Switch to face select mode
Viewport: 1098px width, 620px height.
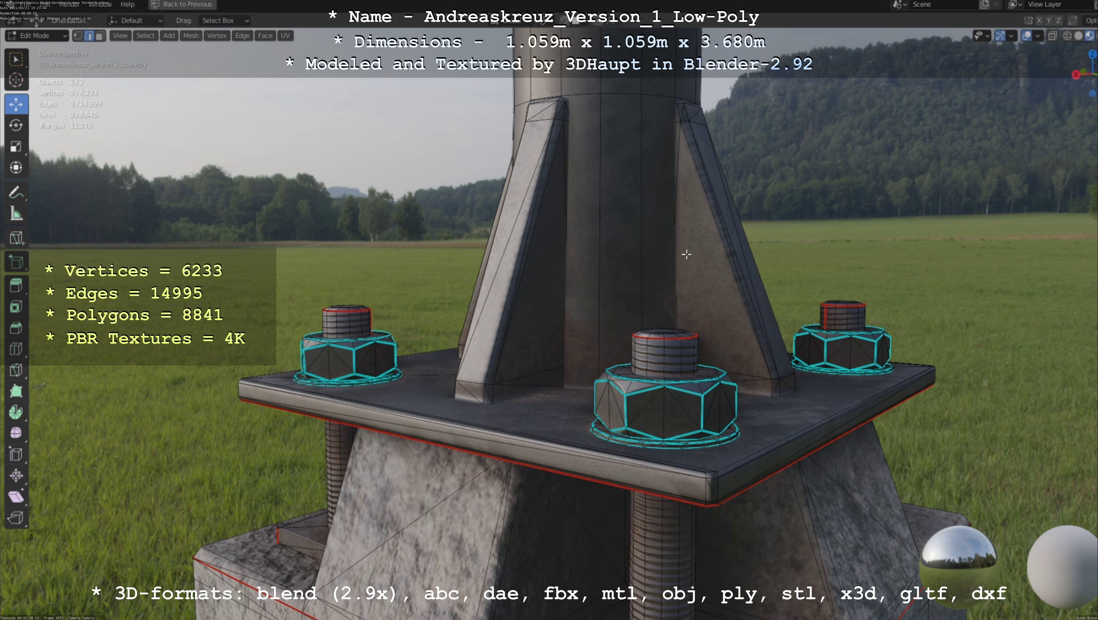(100, 36)
